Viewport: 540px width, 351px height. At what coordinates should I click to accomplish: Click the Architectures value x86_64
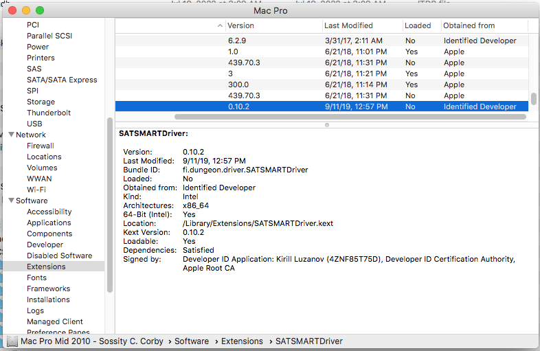pyautogui.click(x=196, y=205)
